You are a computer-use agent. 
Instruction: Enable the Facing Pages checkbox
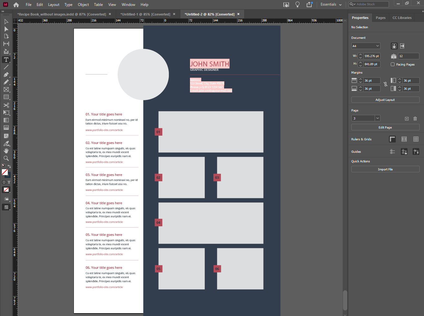point(392,64)
